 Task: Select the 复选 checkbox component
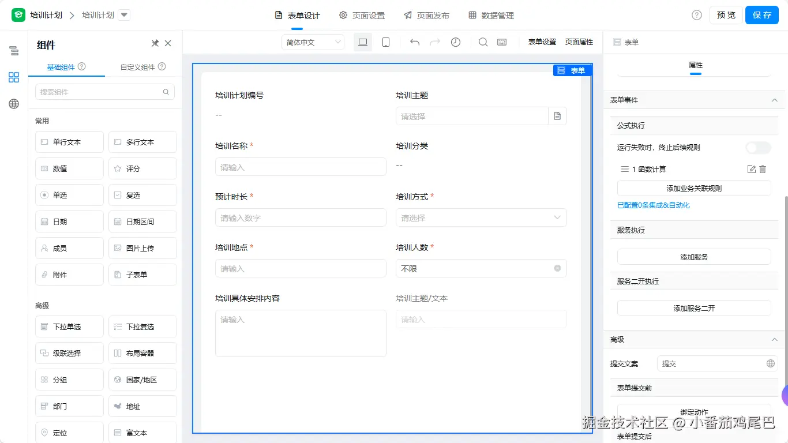coord(142,195)
